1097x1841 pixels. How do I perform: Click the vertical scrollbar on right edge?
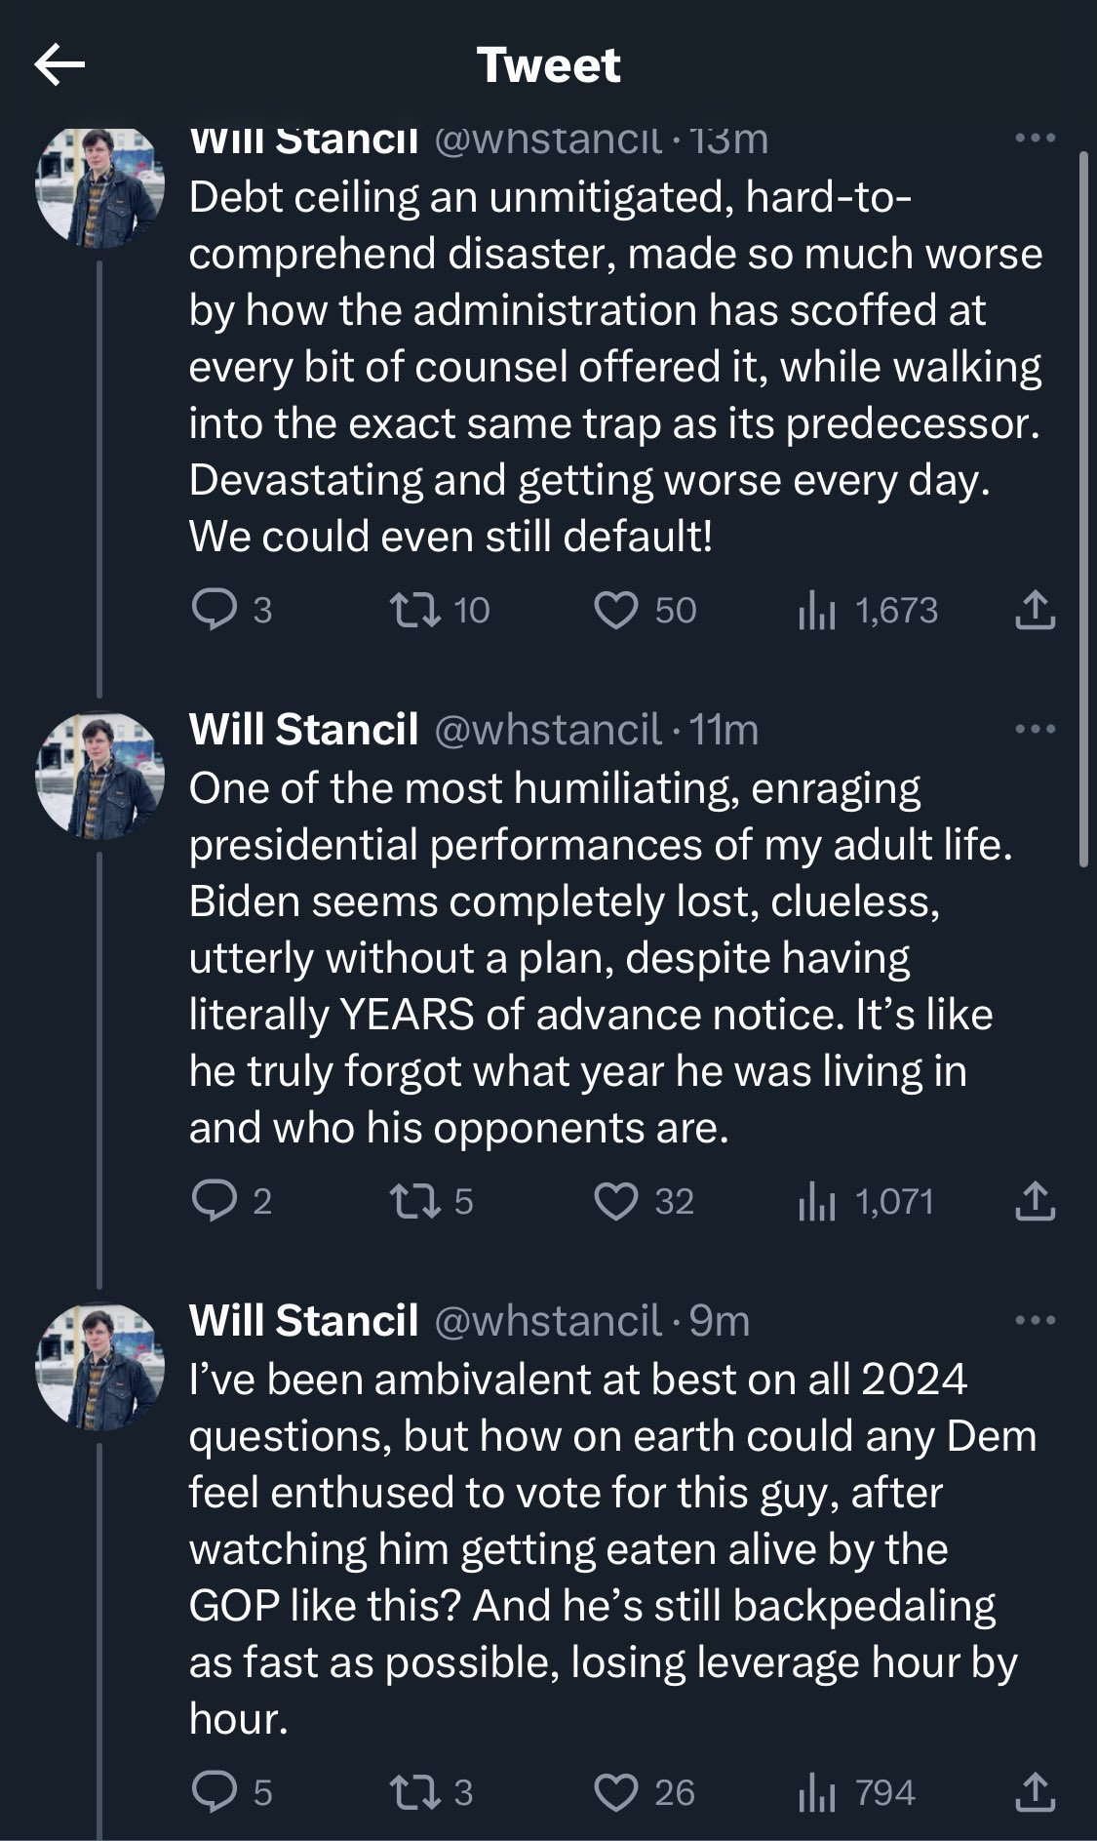pyautogui.click(x=1083, y=507)
